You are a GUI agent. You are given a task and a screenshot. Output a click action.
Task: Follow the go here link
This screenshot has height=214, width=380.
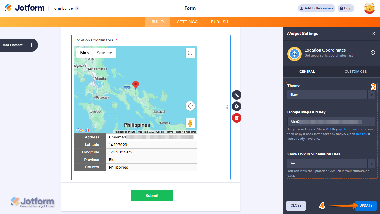tap(345, 129)
